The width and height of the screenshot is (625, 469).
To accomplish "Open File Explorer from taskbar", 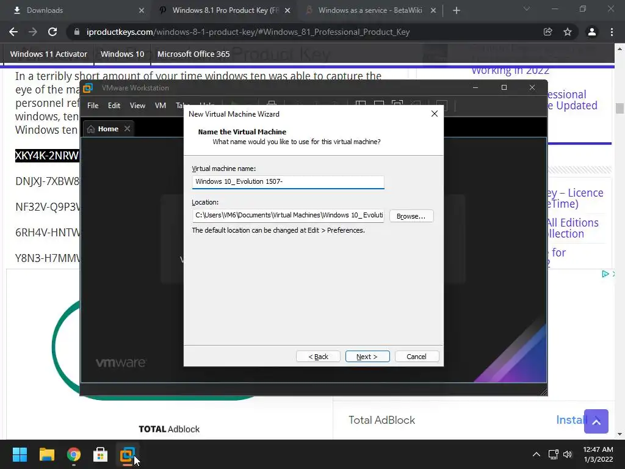I will click(46, 454).
